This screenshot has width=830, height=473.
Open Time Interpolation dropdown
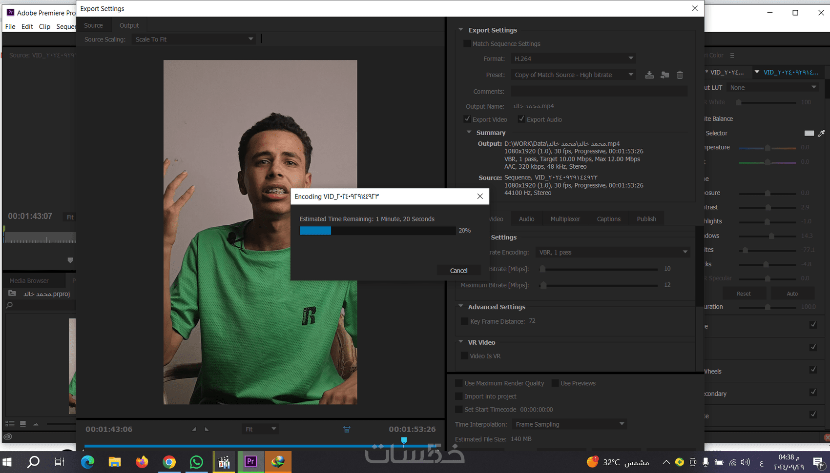(x=569, y=424)
